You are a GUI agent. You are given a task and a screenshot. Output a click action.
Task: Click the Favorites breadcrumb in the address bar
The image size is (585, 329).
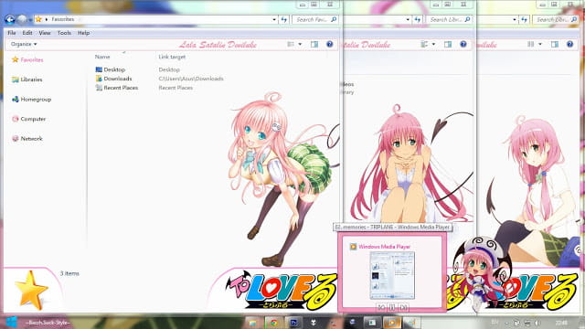[63, 19]
